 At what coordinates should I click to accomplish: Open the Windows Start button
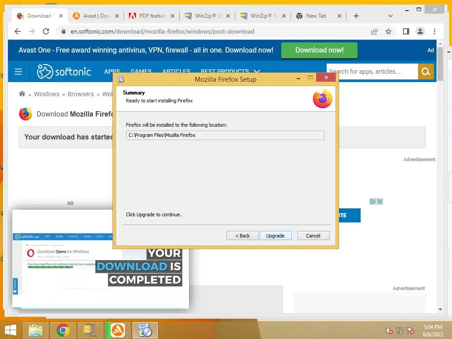tap(11, 330)
